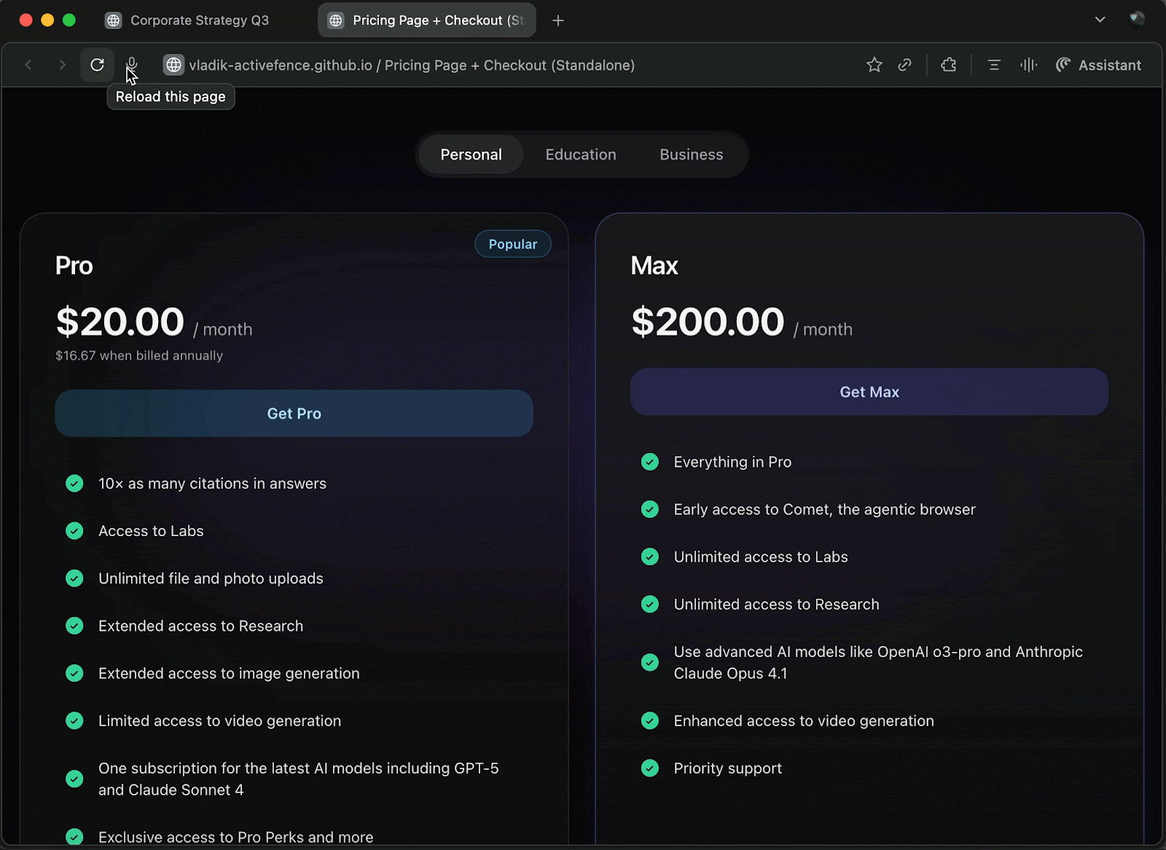The image size is (1166, 850).
Task: Click the voice waveform icon
Action: coord(1028,65)
